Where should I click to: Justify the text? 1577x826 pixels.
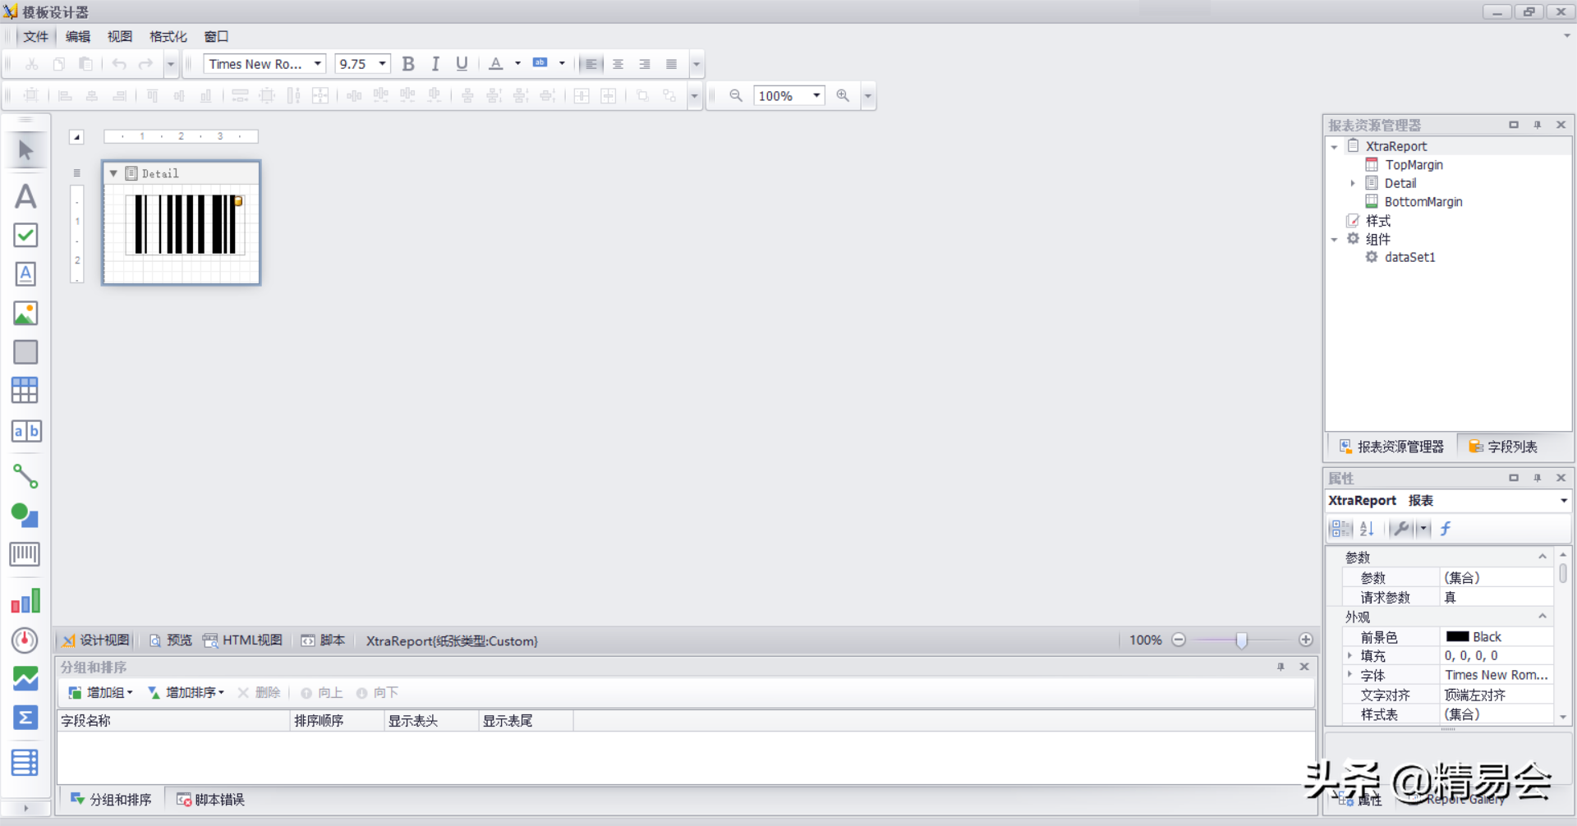tap(671, 64)
